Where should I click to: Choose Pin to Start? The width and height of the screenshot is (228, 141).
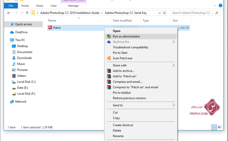120,53
